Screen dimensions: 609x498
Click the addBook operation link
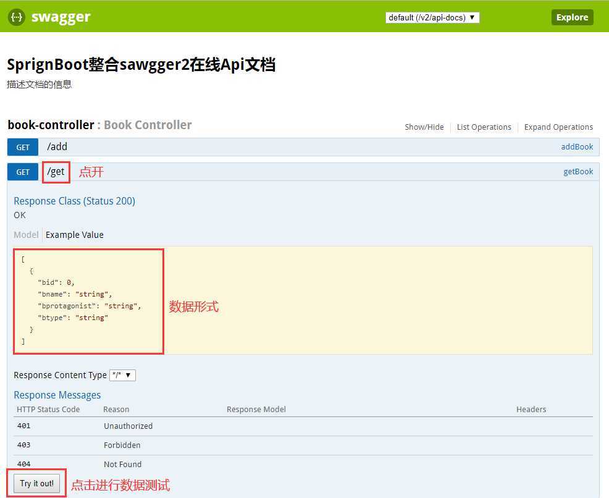(x=577, y=147)
